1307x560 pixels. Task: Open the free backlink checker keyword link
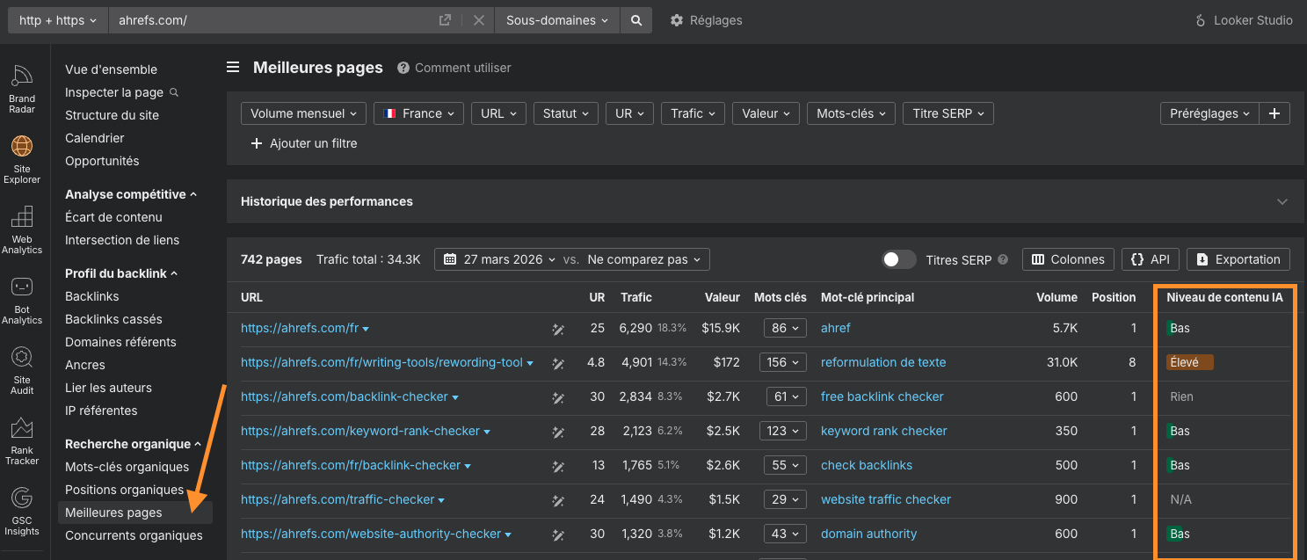click(882, 396)
